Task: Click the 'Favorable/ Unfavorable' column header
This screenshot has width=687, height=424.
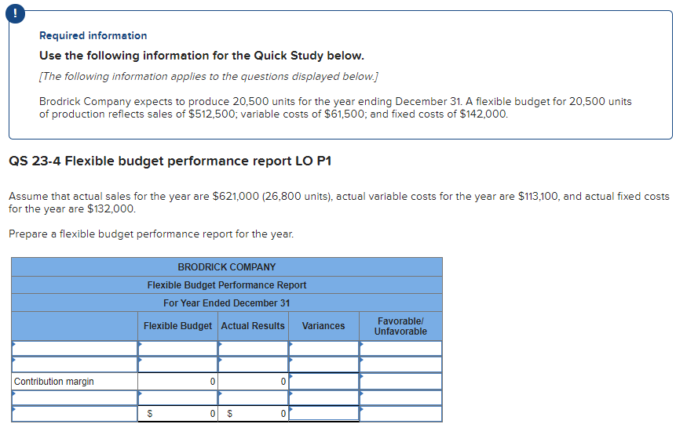Action: [400, 326]
